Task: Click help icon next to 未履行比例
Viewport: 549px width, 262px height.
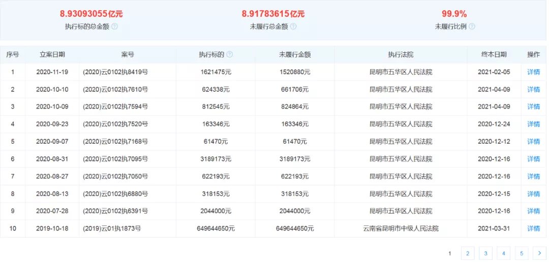Action: point(472,26)
